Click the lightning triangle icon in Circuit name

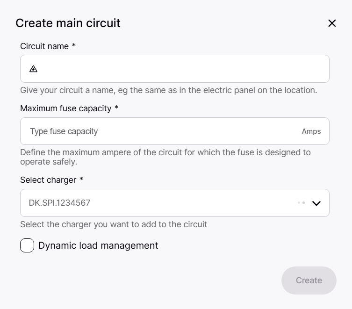click(33, 69)
